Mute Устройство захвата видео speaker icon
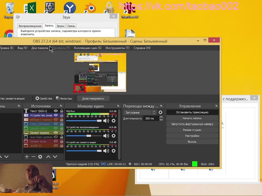Screen dimensions: 262x196 tap(106, 151)
